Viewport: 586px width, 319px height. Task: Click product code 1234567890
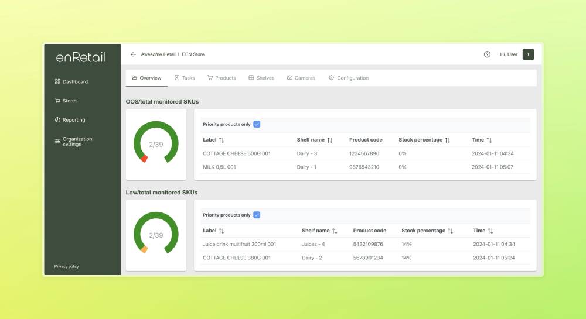[364, 153]
